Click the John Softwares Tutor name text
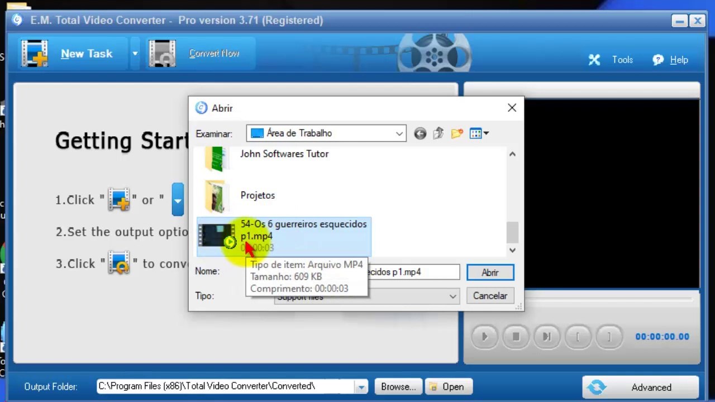This screenshot has height=402, width=715. [x=284, y=154]
